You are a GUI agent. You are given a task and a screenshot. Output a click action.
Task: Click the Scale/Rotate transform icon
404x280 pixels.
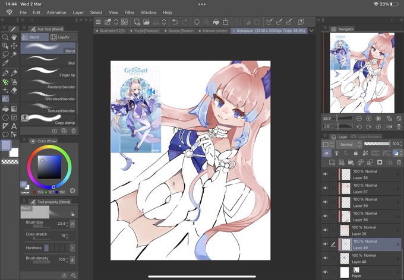click(225, 22)
